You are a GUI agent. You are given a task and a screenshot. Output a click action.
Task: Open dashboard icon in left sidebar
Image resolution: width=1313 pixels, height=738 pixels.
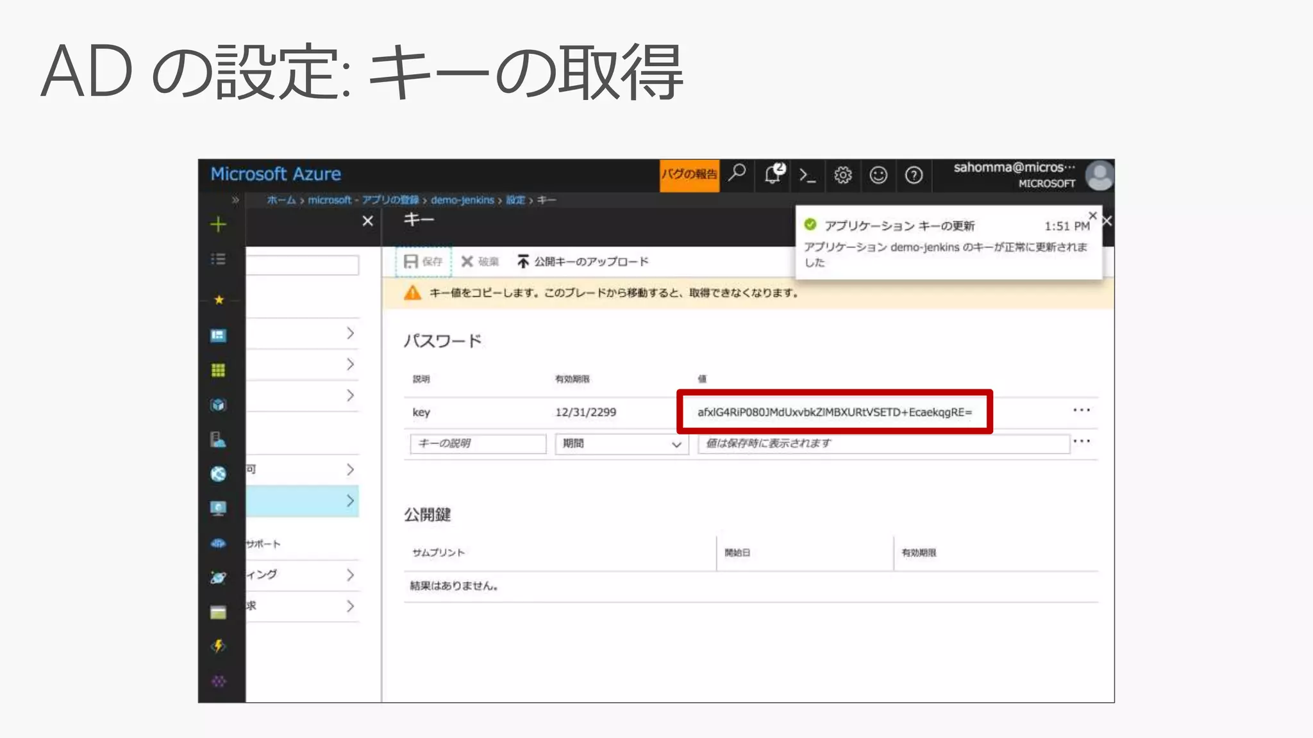218,336
